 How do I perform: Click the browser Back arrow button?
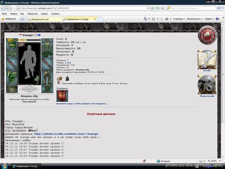3,8
